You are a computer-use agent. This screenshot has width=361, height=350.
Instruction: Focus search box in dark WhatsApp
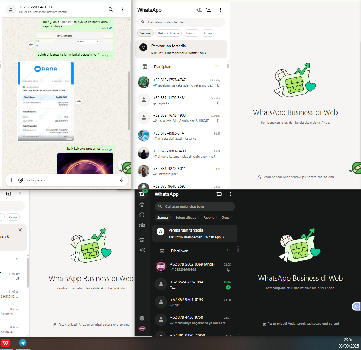click(195, 206)
